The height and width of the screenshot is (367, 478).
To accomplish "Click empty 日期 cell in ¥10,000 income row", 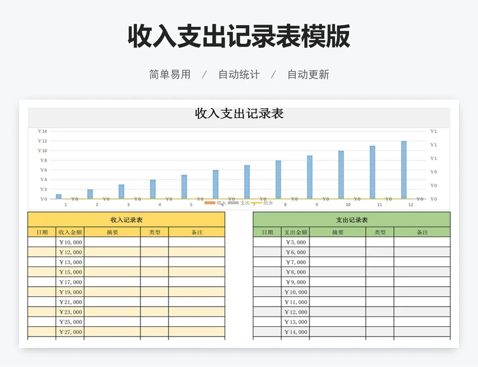I will [42, 242].
